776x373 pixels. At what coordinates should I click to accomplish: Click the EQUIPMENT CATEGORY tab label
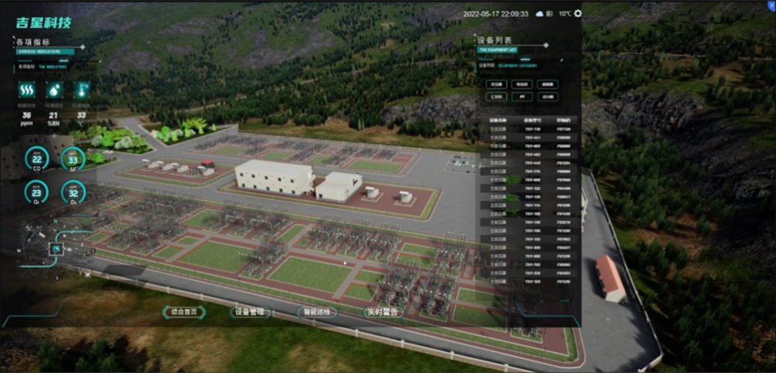[x=517, y=65]
